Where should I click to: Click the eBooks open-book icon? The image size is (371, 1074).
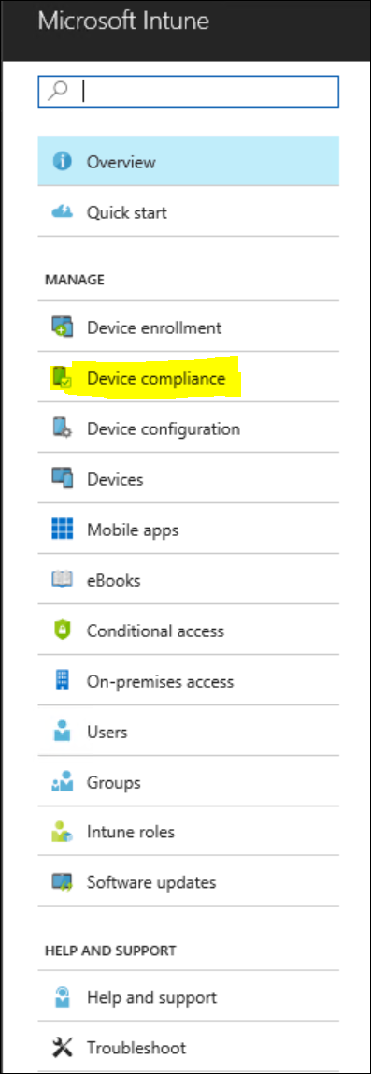point(63,580)
